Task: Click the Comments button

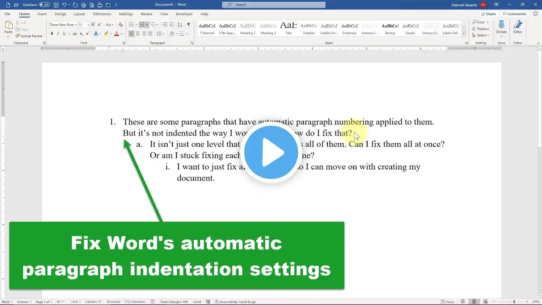Action: 514,14
